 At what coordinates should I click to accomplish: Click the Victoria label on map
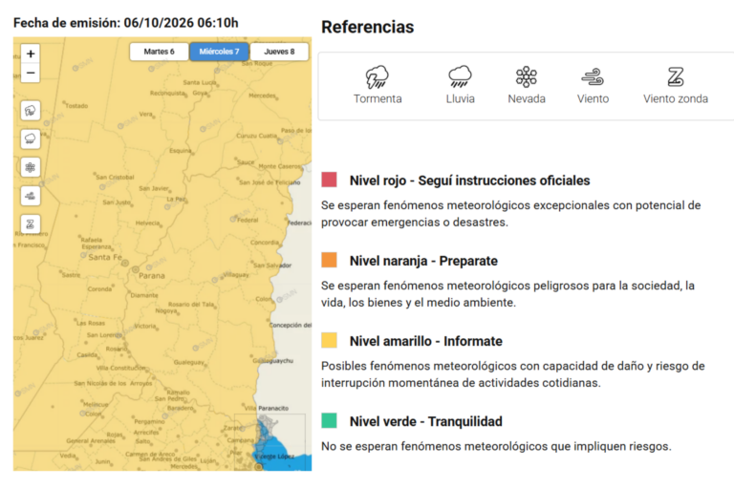(x=144, y=326)
